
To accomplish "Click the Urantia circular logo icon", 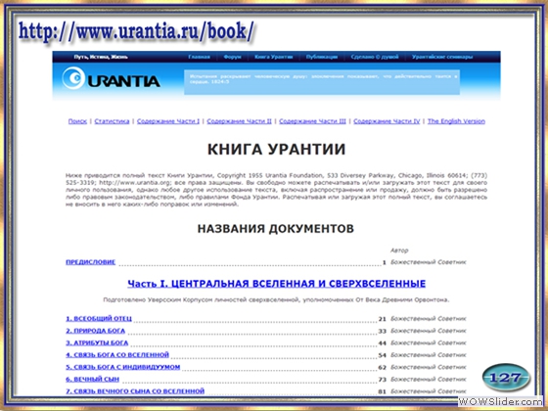I will point(73,77).
